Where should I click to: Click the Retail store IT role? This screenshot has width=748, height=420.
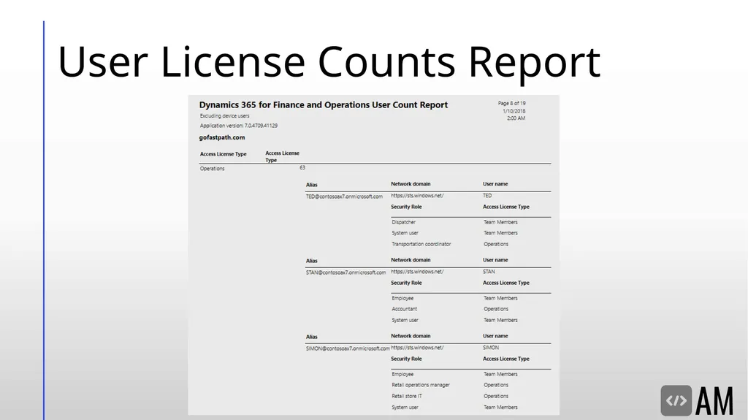tap(406, 396)
